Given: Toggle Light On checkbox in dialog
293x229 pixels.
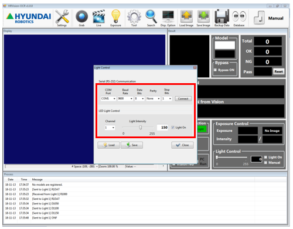Looking at the screenshot, I should click(x=173, y=128).
